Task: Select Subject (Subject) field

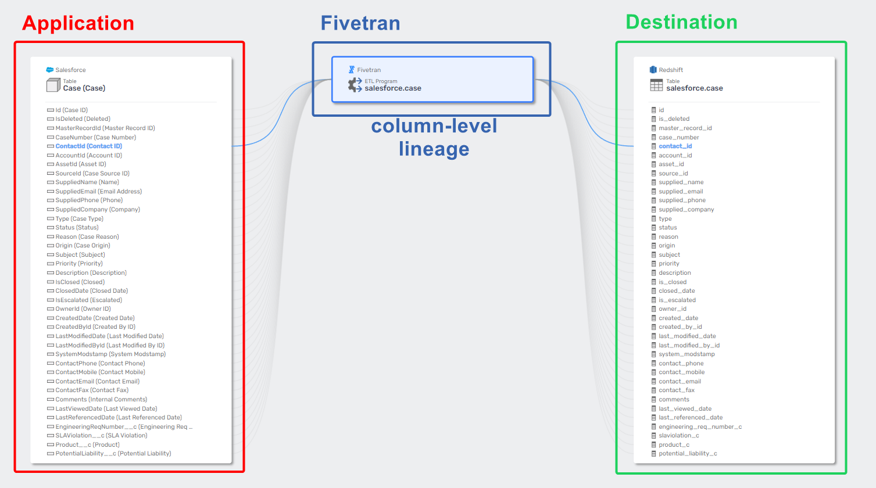Action: tap(80, 255)
